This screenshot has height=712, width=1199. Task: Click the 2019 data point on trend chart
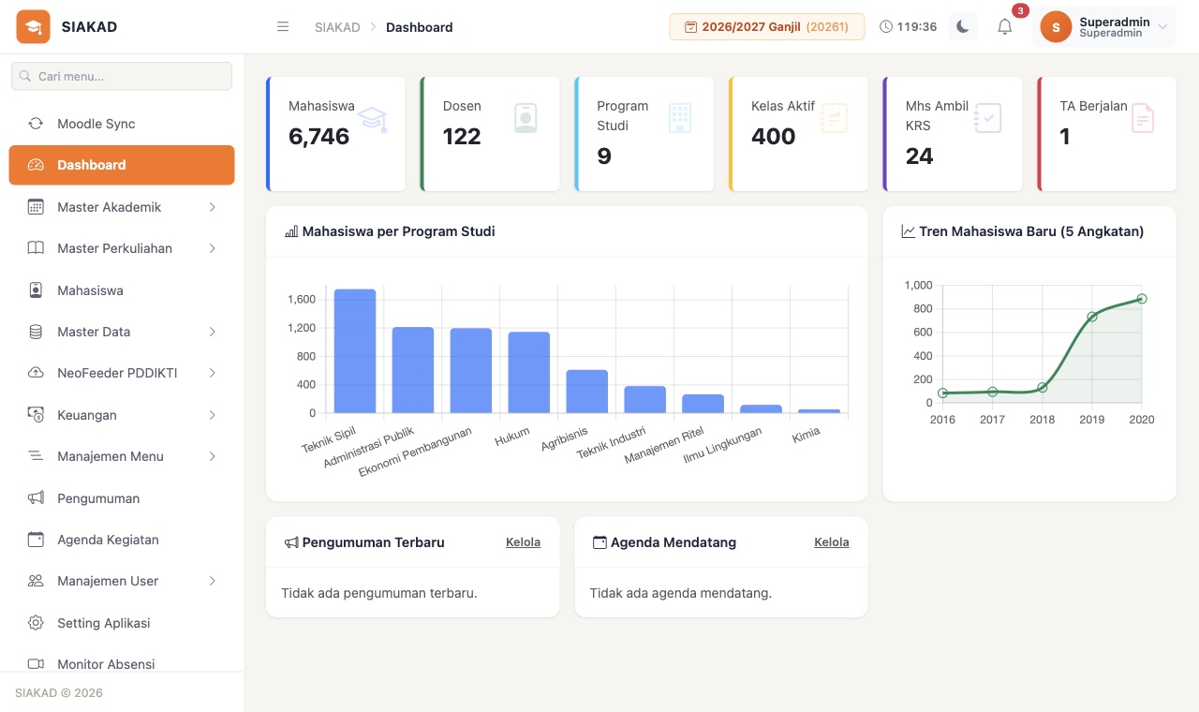(1092, 317)
